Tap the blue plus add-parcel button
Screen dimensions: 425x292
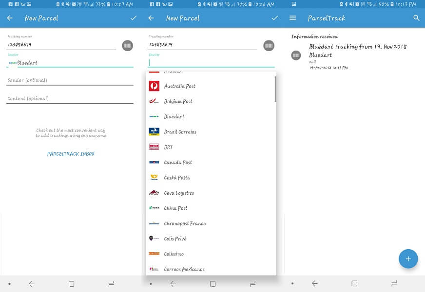[408, 259]
